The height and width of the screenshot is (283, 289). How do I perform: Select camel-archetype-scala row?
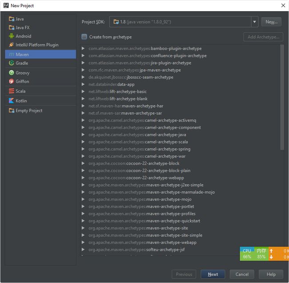(x=181, y=142)
